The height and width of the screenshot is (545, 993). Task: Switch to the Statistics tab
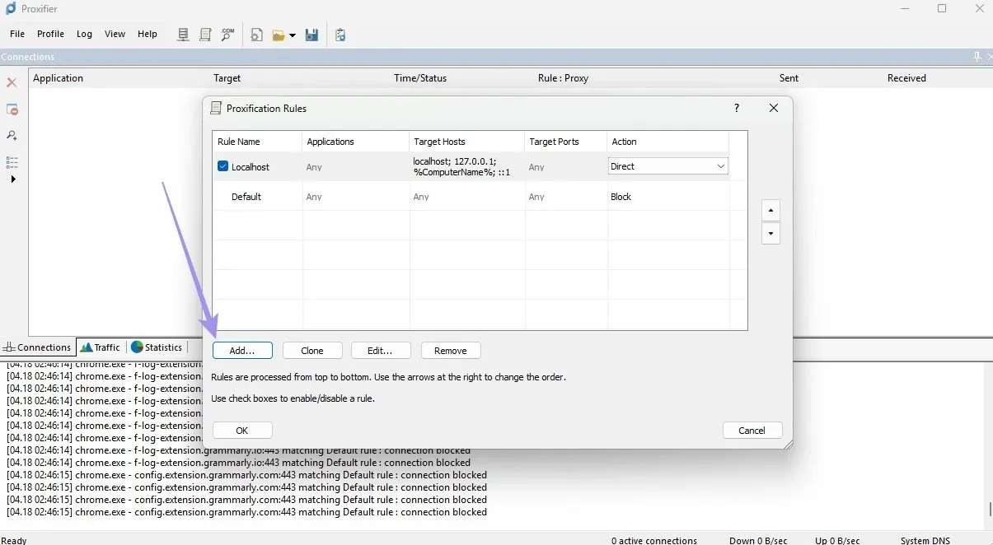click(x=157, y=347)
